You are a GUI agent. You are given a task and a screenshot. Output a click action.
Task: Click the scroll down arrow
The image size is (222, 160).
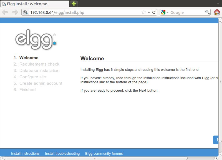pyautogui.click(x=220, y=154)
